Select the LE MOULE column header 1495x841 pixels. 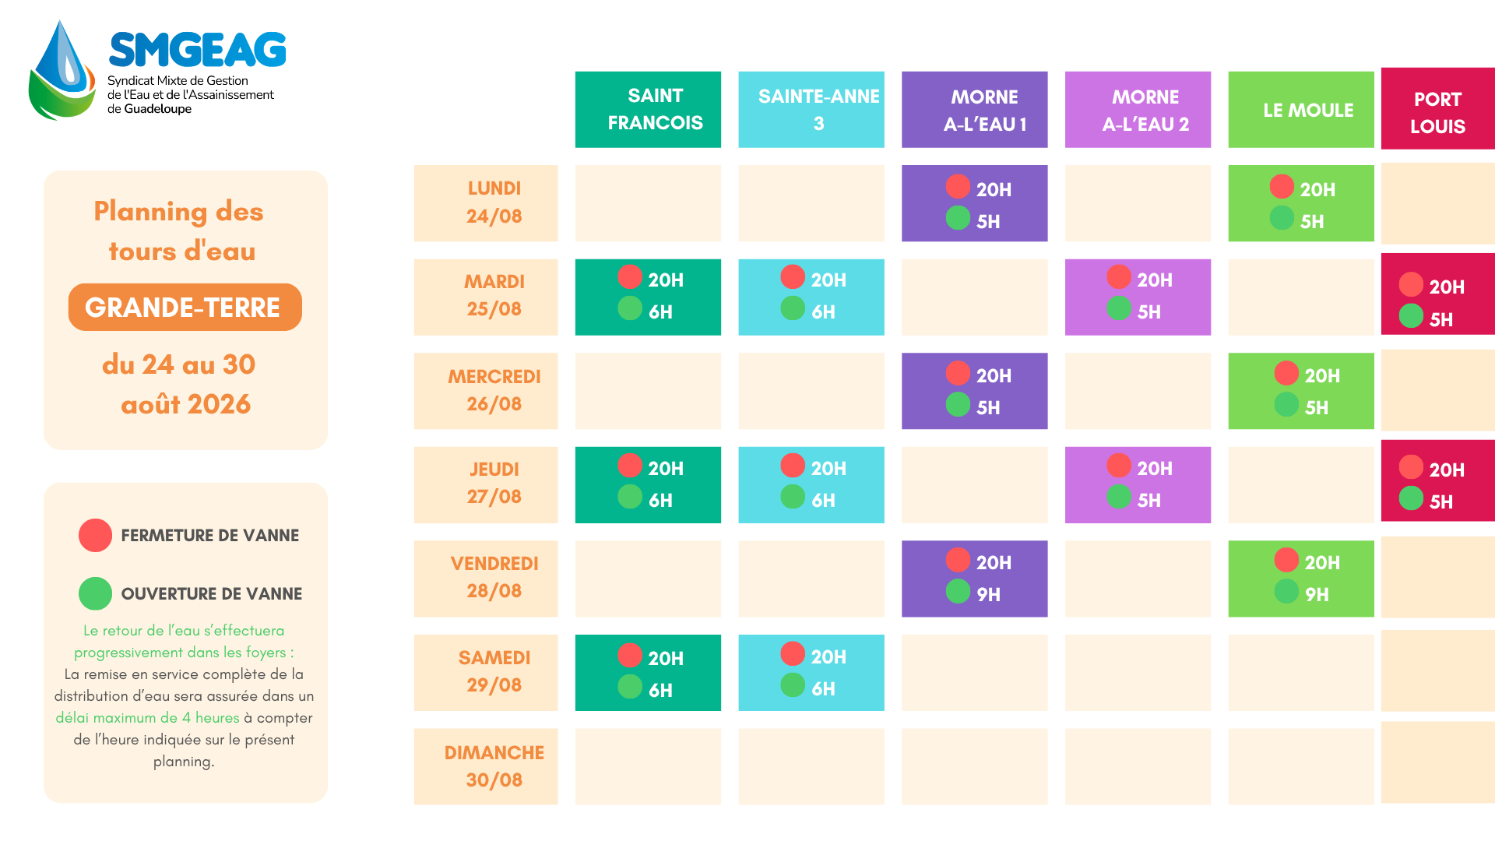[x=1301, y=110]
